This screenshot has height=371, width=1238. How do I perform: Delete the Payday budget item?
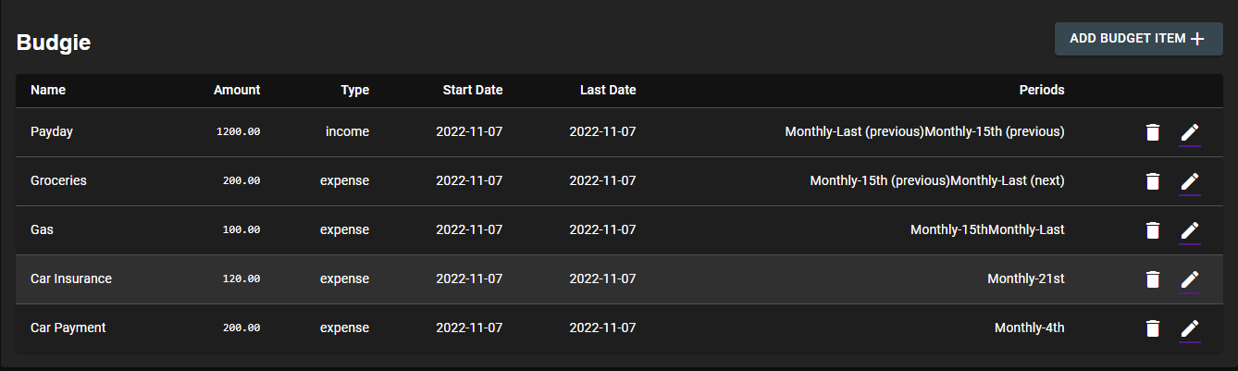[x=1152, y=132]
